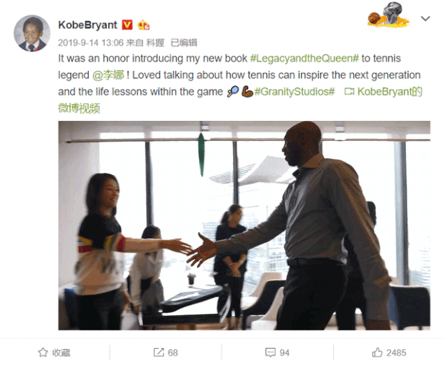Click the video camera icon before KobeBryant的
This screenshot has height=366, width=444.
pos(349,92)
